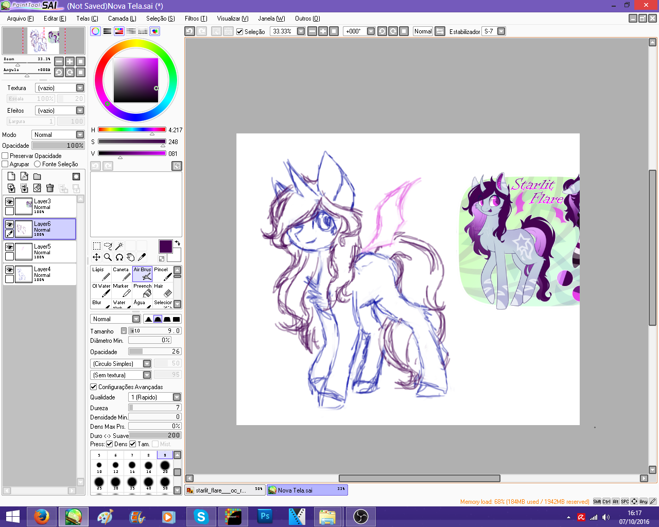The image size is (659, 527).
Task: Toggle the RGB slider panel
Action: tap(108, 31)
